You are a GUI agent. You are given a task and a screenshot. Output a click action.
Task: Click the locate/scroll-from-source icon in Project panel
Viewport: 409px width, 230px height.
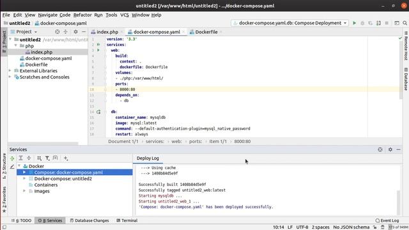click(57, 32)
